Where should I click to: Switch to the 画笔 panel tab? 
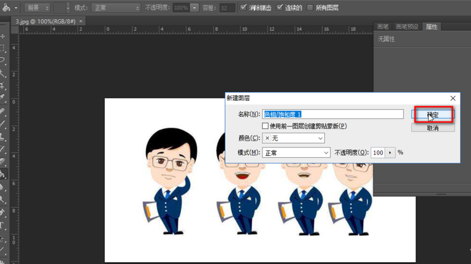383,26
